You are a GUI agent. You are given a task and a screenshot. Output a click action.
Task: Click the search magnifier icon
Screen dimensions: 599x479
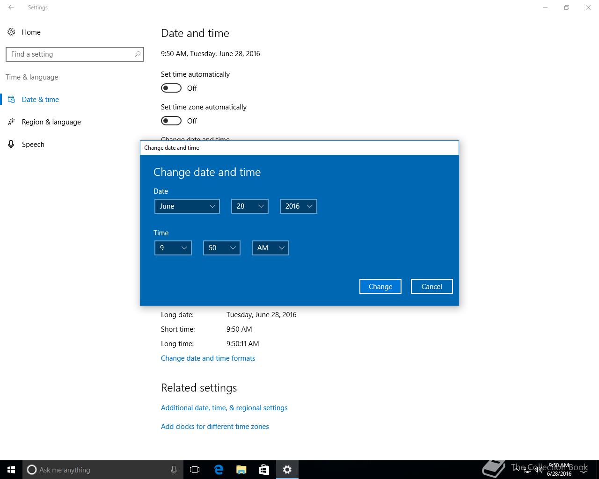click(x=138, y=54)
